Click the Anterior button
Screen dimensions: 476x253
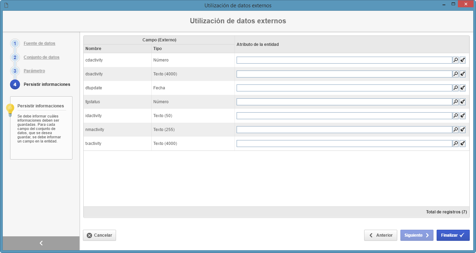coord(381,235)
